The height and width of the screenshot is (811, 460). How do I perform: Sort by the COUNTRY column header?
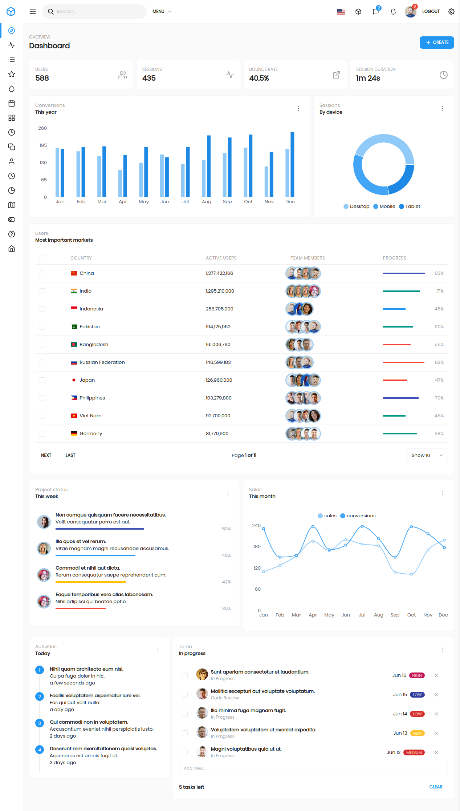(x=81, y=258)
